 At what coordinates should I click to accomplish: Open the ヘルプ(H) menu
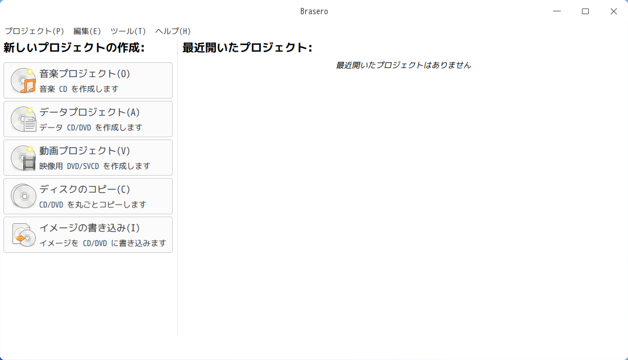pos(173,31)
